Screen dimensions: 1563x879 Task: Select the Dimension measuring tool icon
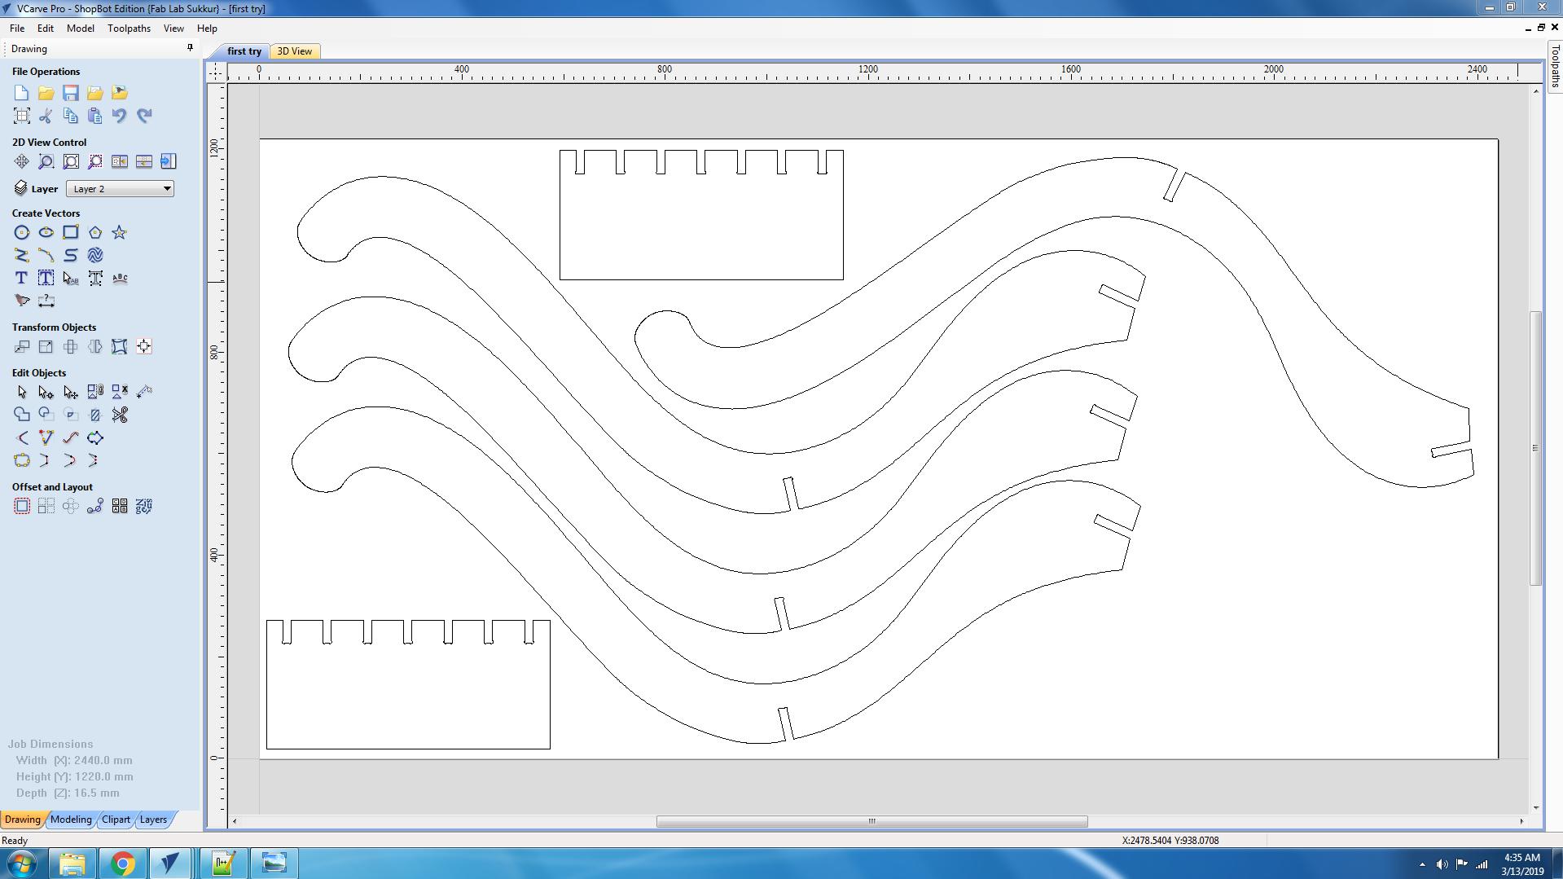click(46, 301)
